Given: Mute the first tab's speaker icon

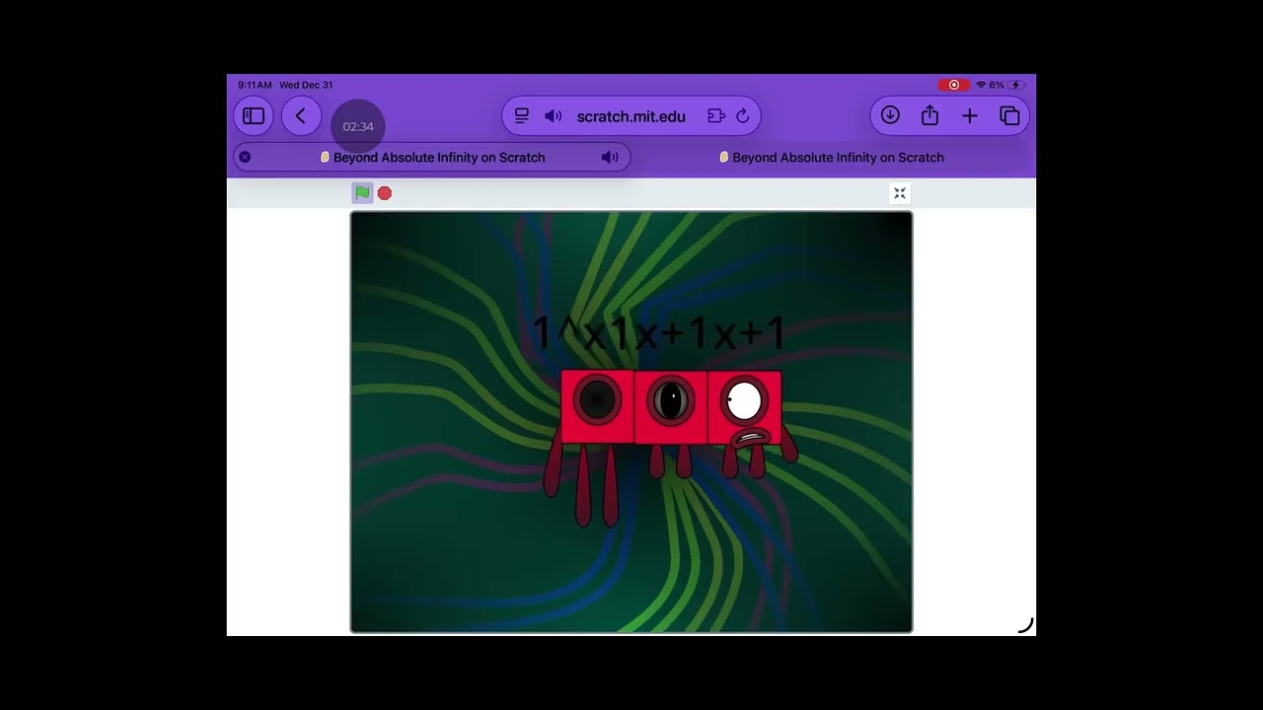Looking at the screenshot, I should click(610, 157).
